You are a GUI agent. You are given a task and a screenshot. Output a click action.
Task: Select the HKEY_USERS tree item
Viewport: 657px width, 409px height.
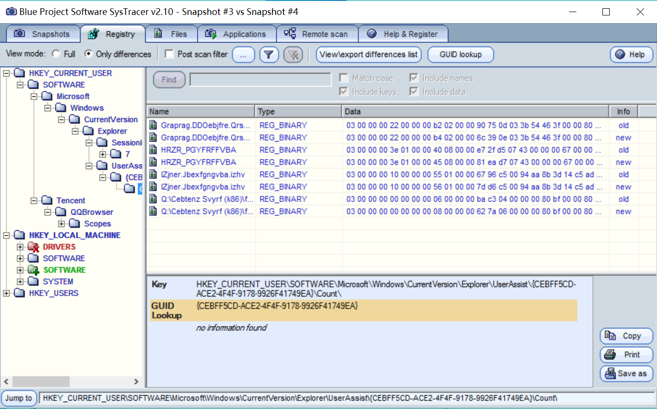pyautogui.click(x=54, y=293)
